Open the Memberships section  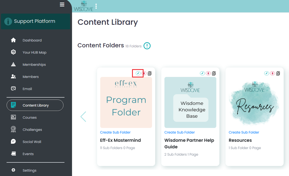(x=34, y=65)
